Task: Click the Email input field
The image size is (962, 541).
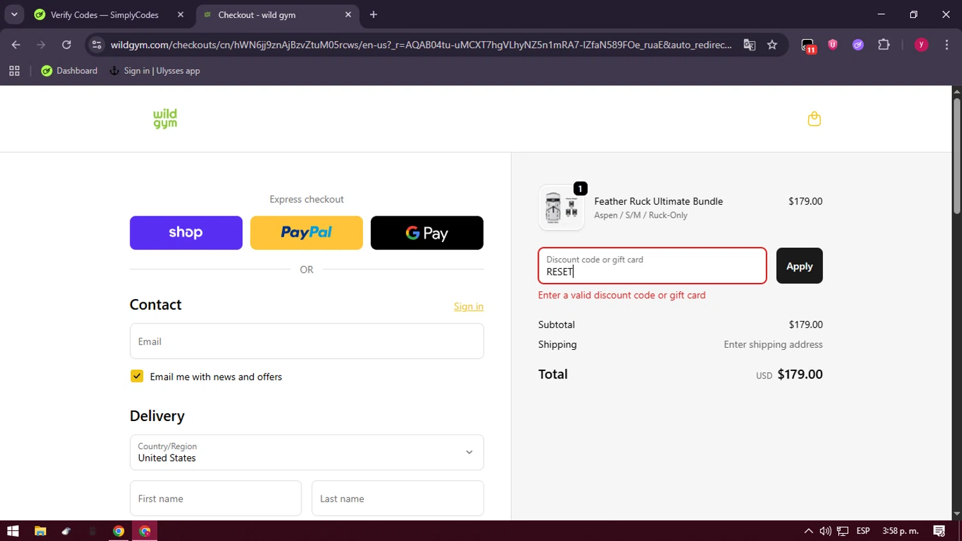Action: pos(307,341)
